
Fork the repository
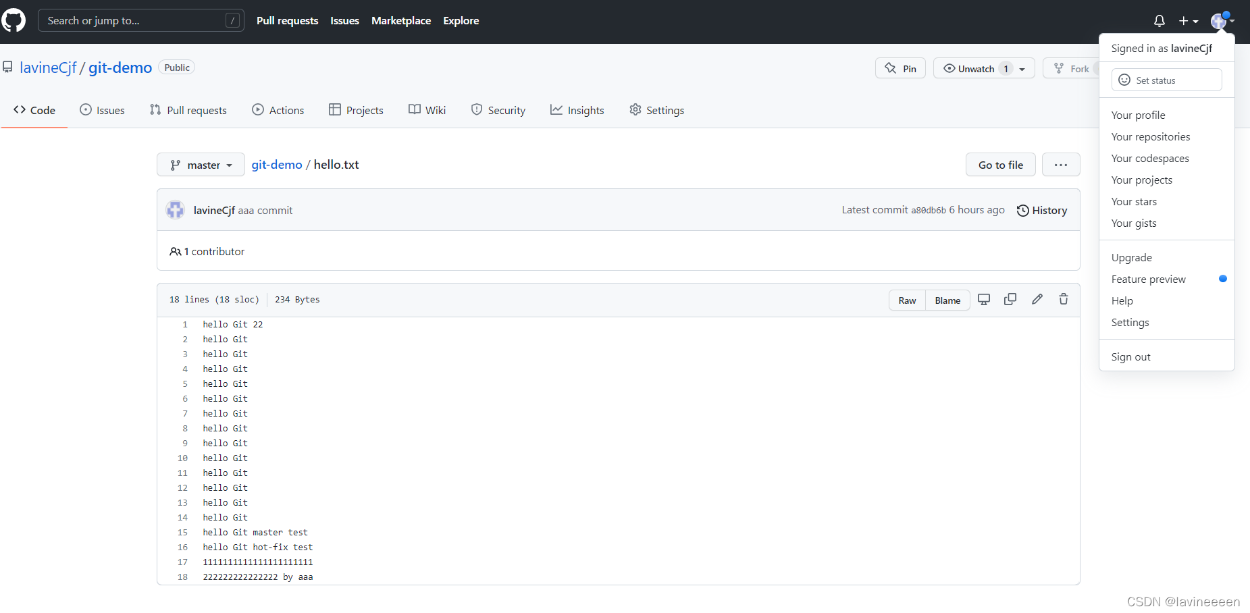coord(1072,68)
